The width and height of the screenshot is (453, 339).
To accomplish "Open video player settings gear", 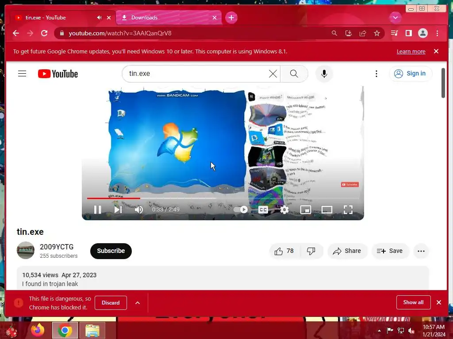I will pos(284,210).
